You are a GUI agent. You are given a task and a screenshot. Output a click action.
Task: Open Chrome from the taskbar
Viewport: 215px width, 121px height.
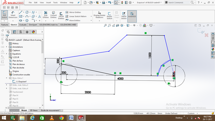[61, 118]
